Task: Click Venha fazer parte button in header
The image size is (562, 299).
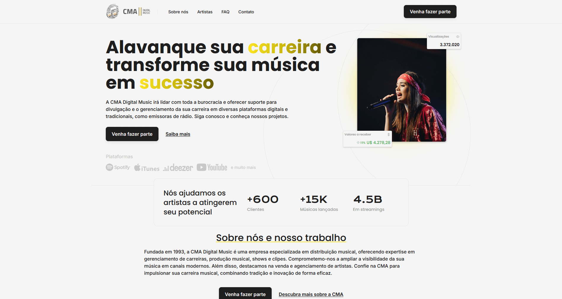Action: [430, 12]
